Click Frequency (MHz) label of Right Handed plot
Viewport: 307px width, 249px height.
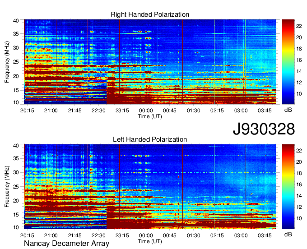point(7,62)
